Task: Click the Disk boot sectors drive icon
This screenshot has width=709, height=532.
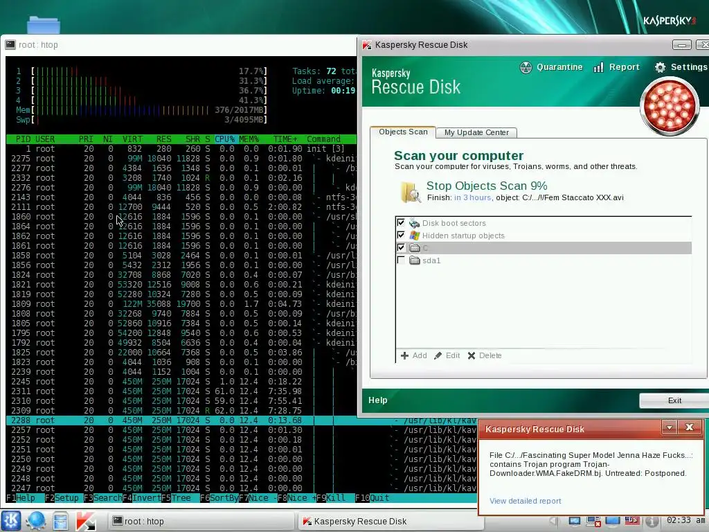Action: click(x=414, y=223)
